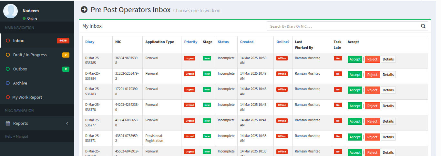
Task: Accept diary D-Mar-25-536783
Action: click(x=355, y=90)
